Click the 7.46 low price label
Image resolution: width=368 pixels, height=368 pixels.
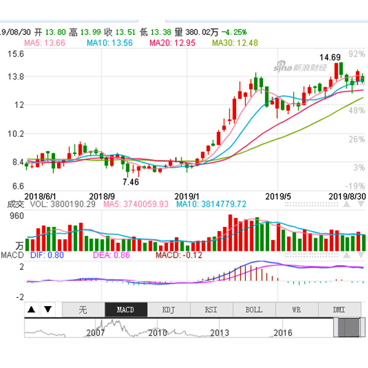[x=131, y=182]
